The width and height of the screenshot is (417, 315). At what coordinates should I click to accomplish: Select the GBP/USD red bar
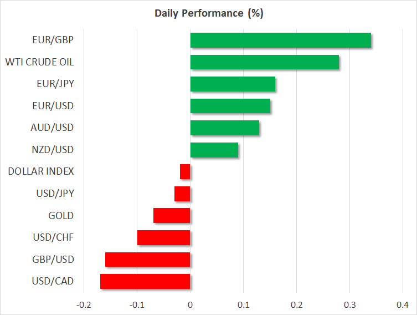(x=147, y=259)
